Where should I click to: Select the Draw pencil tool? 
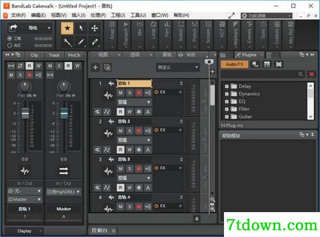(81, 42)
